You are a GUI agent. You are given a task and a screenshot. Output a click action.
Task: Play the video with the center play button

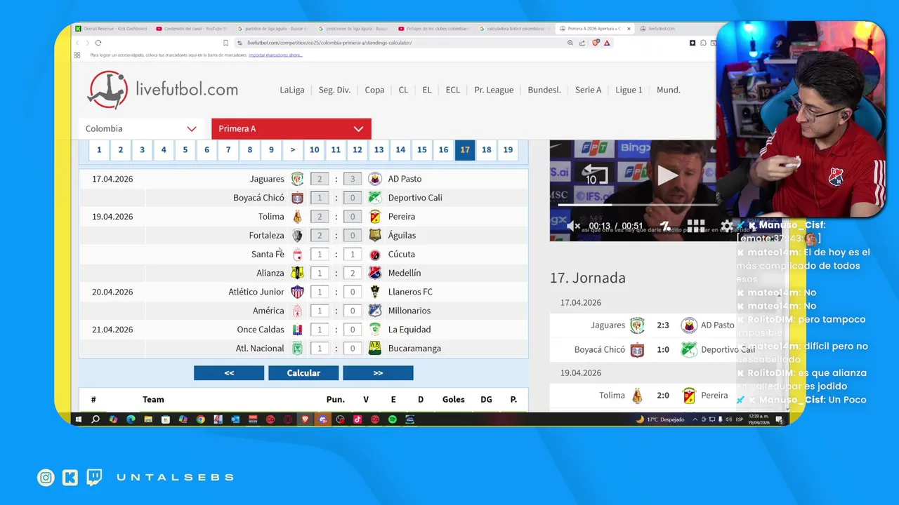(x=667, y=175)
